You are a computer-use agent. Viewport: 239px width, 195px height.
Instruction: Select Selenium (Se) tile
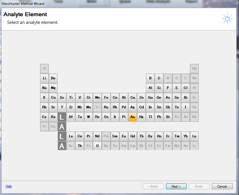tap(177, 97)
